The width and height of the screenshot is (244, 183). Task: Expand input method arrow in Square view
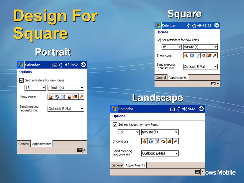pos(218,84)
